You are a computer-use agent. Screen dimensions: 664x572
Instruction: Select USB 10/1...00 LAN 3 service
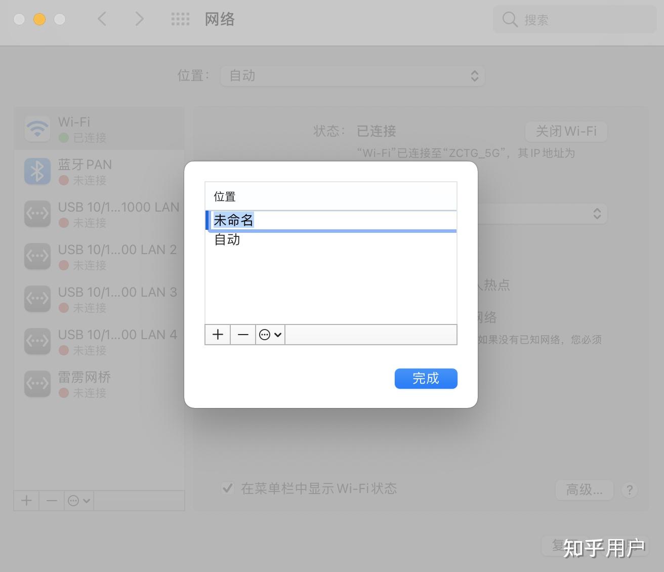click(99, 299)
